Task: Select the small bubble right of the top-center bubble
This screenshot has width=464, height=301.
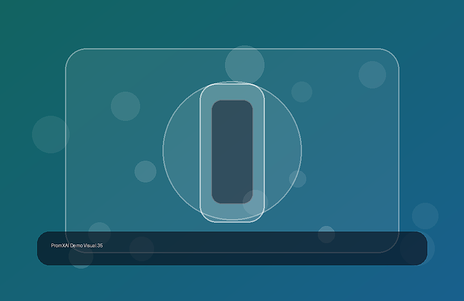Action: click(302, 92)
